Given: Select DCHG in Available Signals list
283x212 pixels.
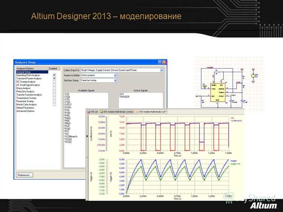Looking at the screenshot, I should pyautogui.click(x=68, y=107).
